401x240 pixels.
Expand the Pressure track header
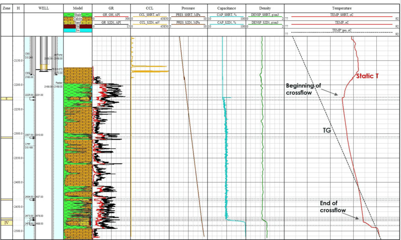point(188,8)
